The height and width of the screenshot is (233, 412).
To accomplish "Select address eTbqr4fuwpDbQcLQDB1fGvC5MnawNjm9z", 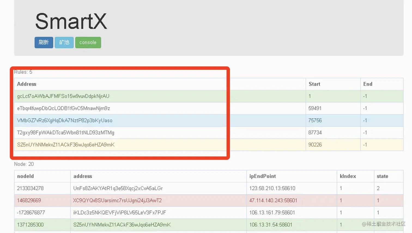I will click(x=63, y=108).
